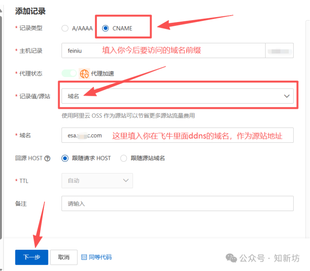This screenshot has width=310, height=271.
Task: Toggle the 代理状态 proxy switch
Action: coord(69,73)
